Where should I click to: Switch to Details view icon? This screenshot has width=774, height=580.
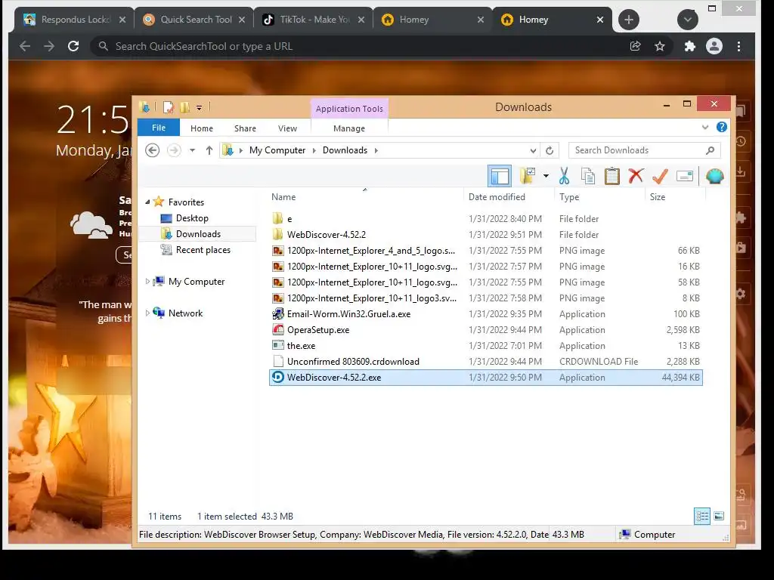(702, 517)
